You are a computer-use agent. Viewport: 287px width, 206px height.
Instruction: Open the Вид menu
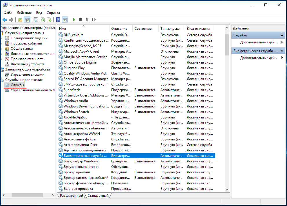point(39,13)
